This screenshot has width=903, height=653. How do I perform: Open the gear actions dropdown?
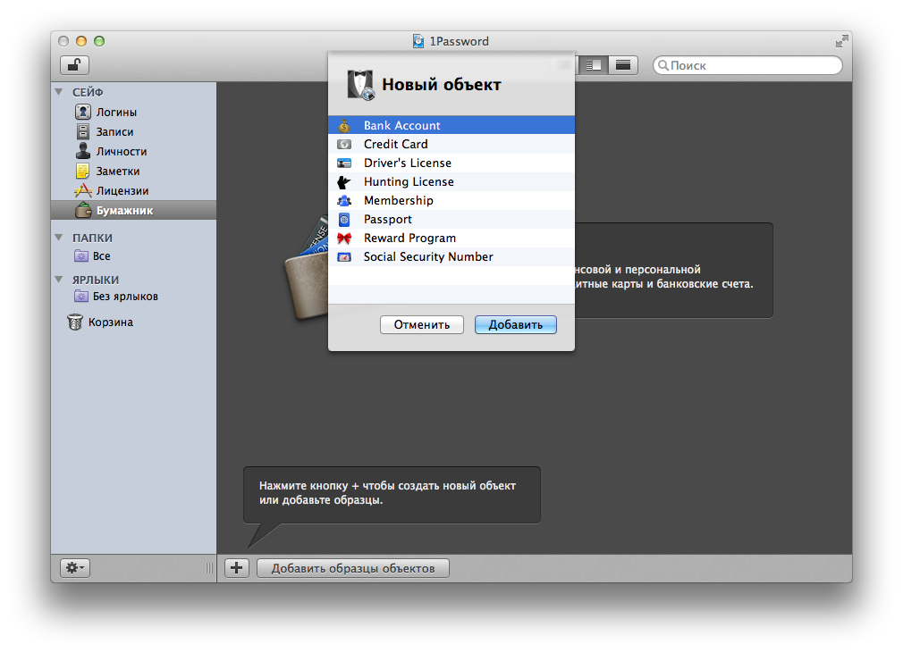[x=74, y=567]
